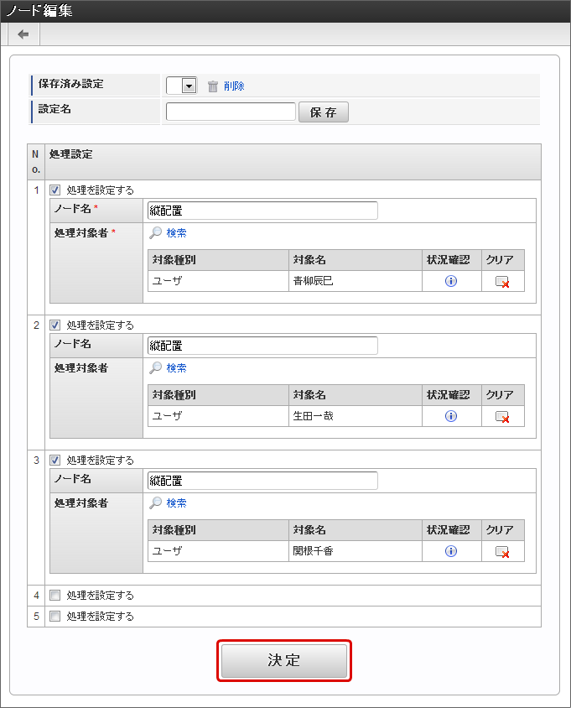Click the 保存 button
Image resolution: width=571 pixels, height=708 pixels.
pos(323,112)
